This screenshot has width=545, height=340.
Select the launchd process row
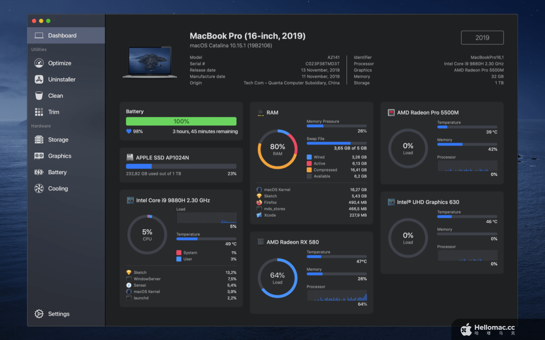(x=181, y=298)
